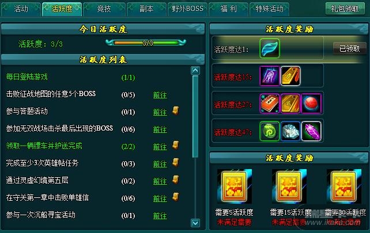Open the 副本 tab
The height and width of the screenshot is (233, 370).
146,9
